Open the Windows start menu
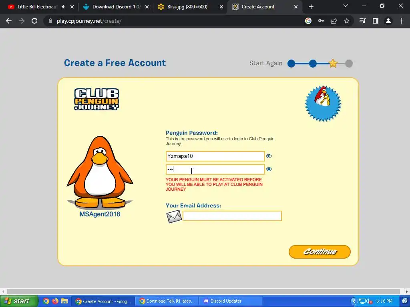This screenshot has height=307, width=410. click(18, 301)
